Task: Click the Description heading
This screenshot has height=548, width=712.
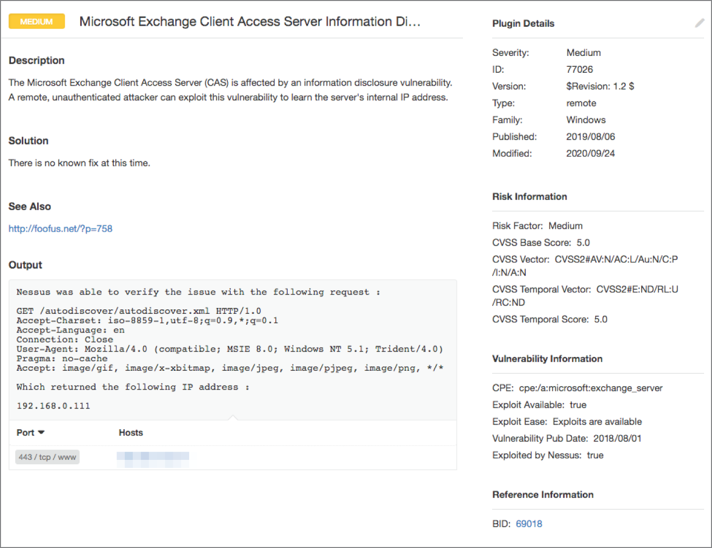Action: [x=37, y=60]
